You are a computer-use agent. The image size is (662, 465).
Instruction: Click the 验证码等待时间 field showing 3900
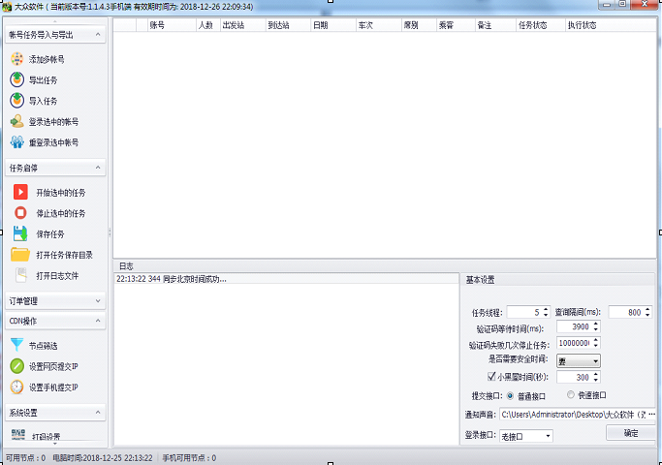coord(574,326)
